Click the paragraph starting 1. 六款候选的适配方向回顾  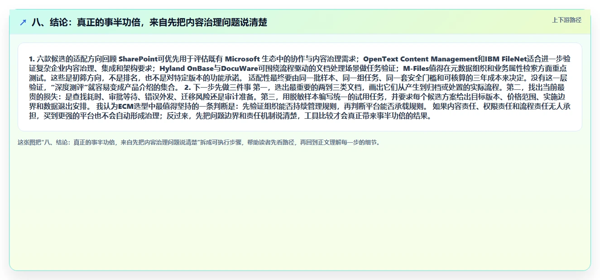pyautogui.click(x=300, y=87)
